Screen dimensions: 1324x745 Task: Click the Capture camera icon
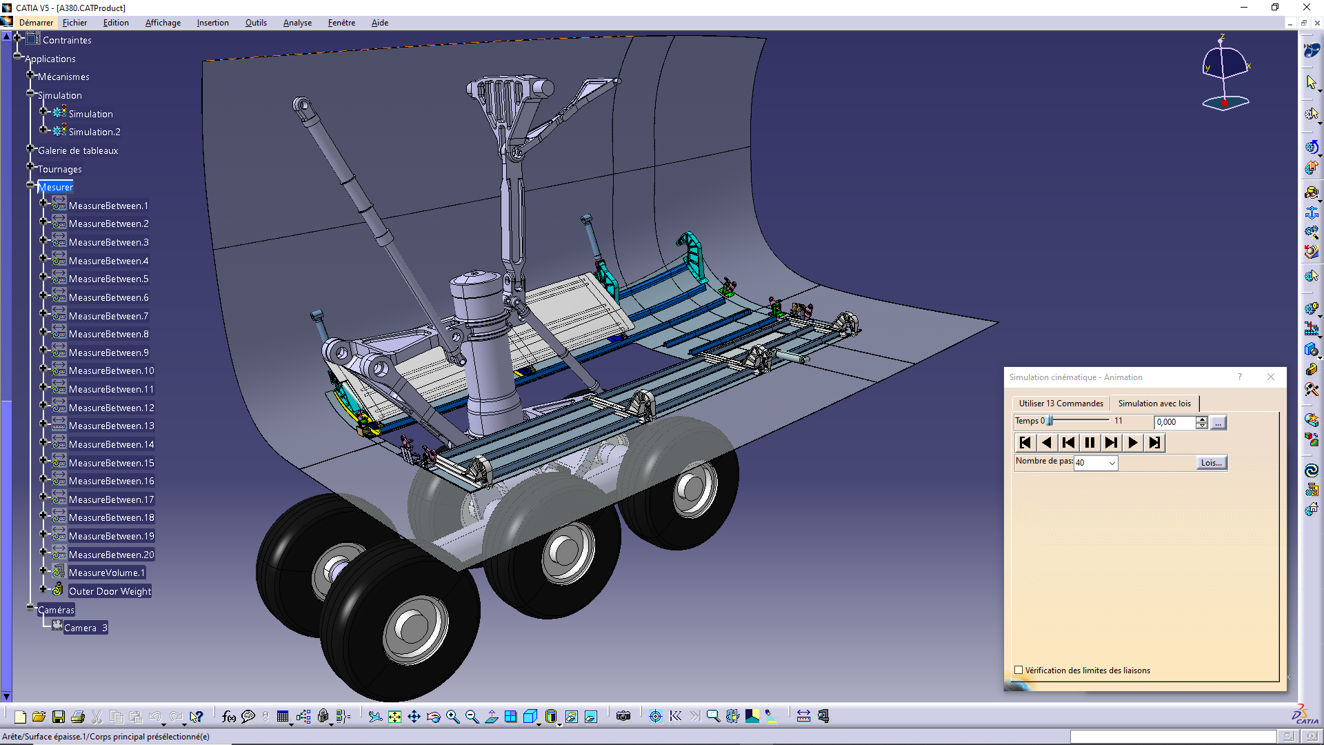(x=623, y=717)
